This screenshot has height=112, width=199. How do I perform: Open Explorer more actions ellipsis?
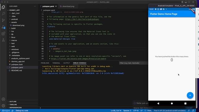pos(35,6)
